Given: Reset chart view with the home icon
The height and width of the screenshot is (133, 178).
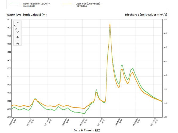Looking at the screenshot, I should (x=18, y=44).
